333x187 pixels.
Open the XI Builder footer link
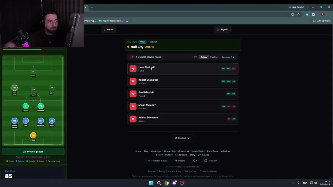pos(225,151)
